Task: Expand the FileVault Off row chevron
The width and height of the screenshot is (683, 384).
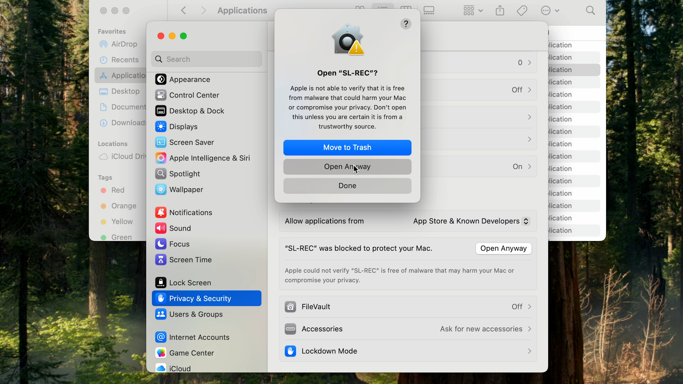Action: (529, 306)
